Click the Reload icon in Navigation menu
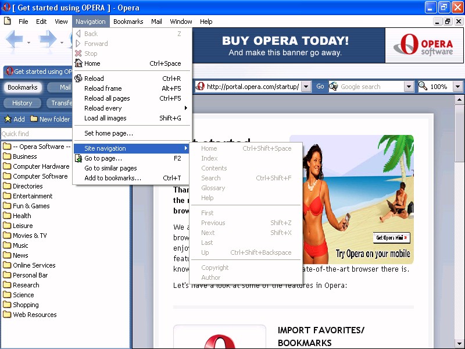 pyautogui.click(x=78, y=79)
